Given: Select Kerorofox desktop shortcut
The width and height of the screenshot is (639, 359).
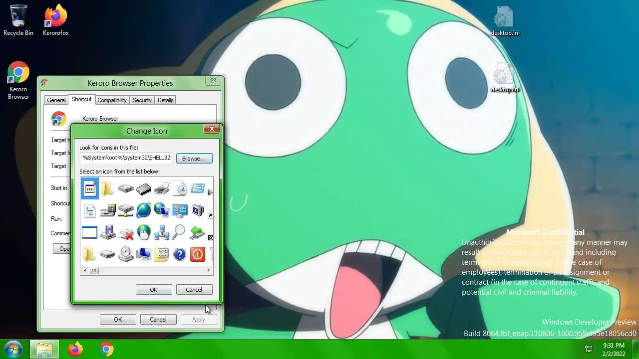Looking at the screenshot, I should coord(55,20).
